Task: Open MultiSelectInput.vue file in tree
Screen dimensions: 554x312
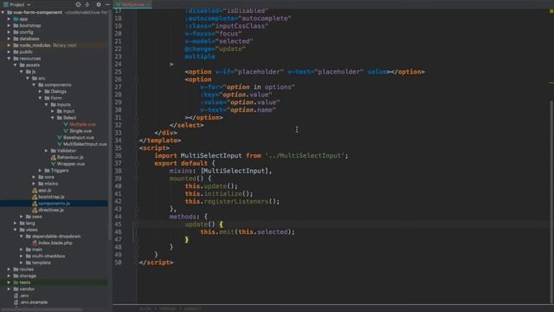Action: tap(85, 144)
